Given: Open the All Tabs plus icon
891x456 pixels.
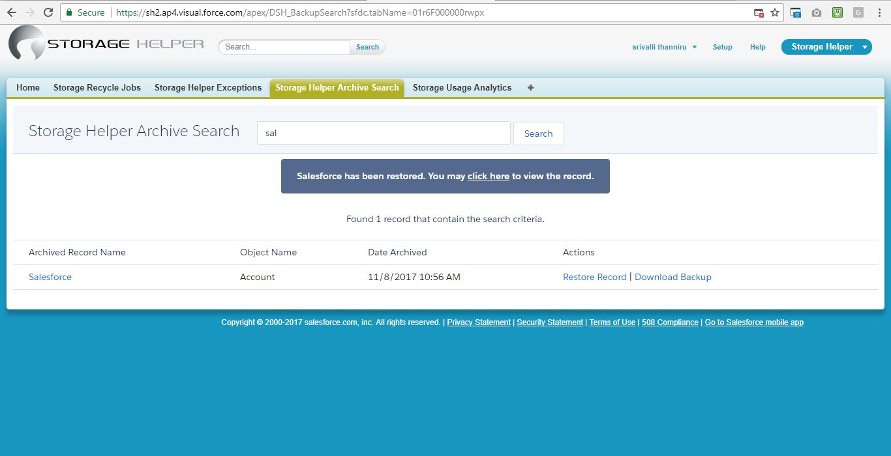Looking at the screenshot, I should click(x=530, y=88).
